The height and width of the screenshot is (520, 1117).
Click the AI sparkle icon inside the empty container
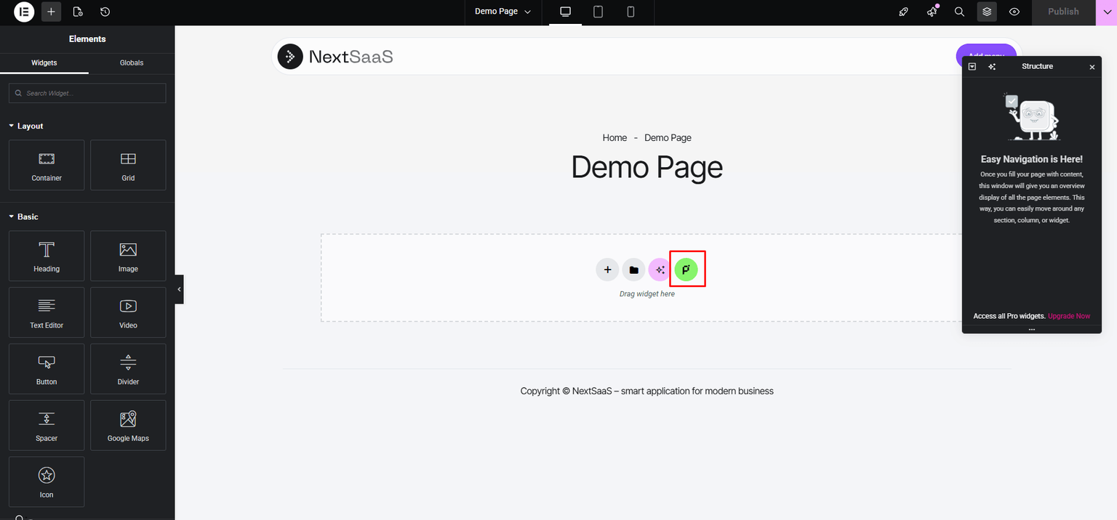660,269
